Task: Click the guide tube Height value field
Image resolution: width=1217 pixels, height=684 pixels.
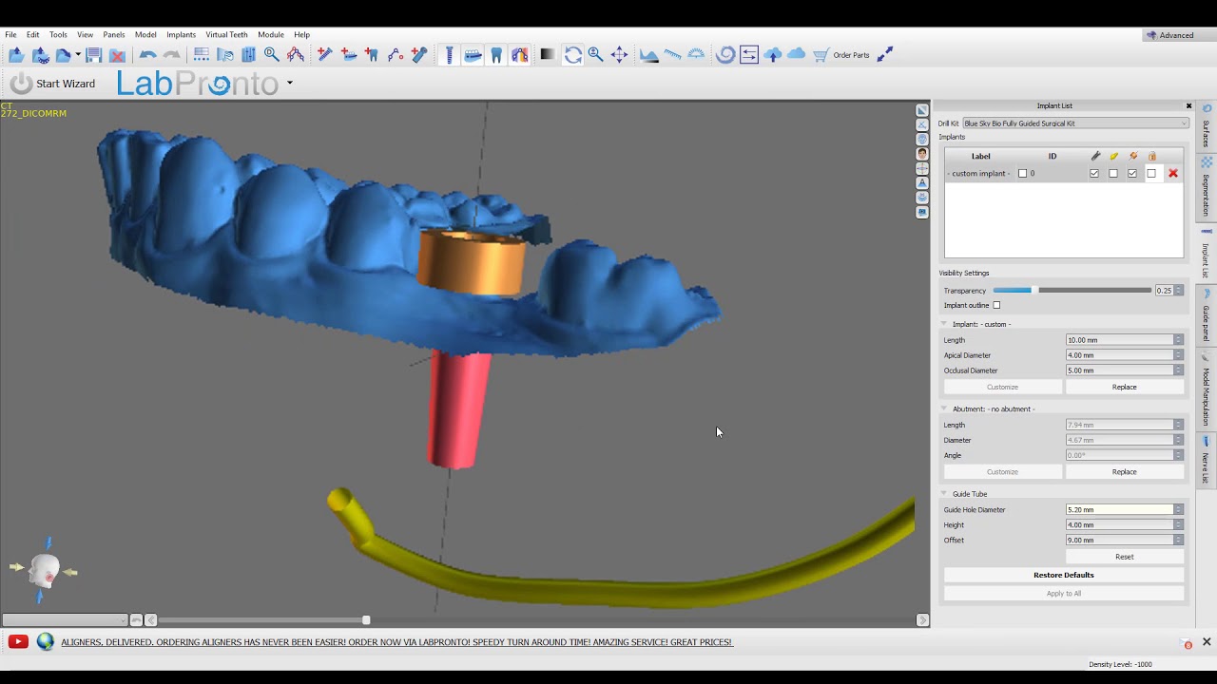Action: [1120, 525]
